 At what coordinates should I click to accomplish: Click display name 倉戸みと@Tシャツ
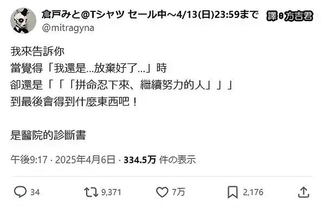pyautogui.click(x=83, y=15)
